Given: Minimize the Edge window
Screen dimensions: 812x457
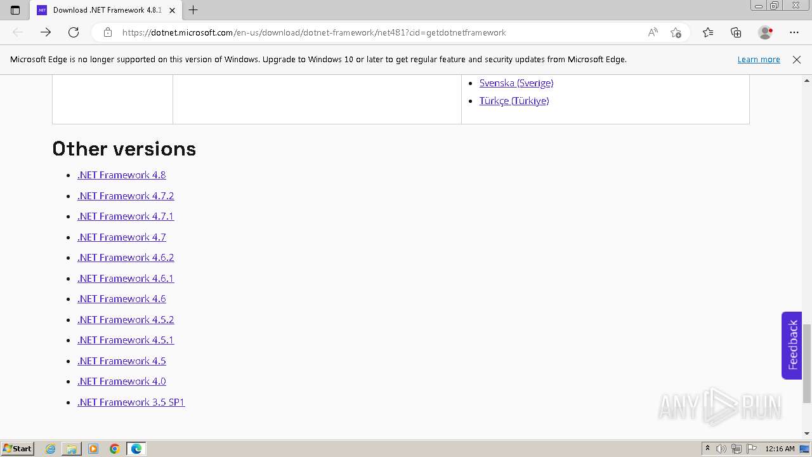Looking at the screenshot, I should point(759,6).
